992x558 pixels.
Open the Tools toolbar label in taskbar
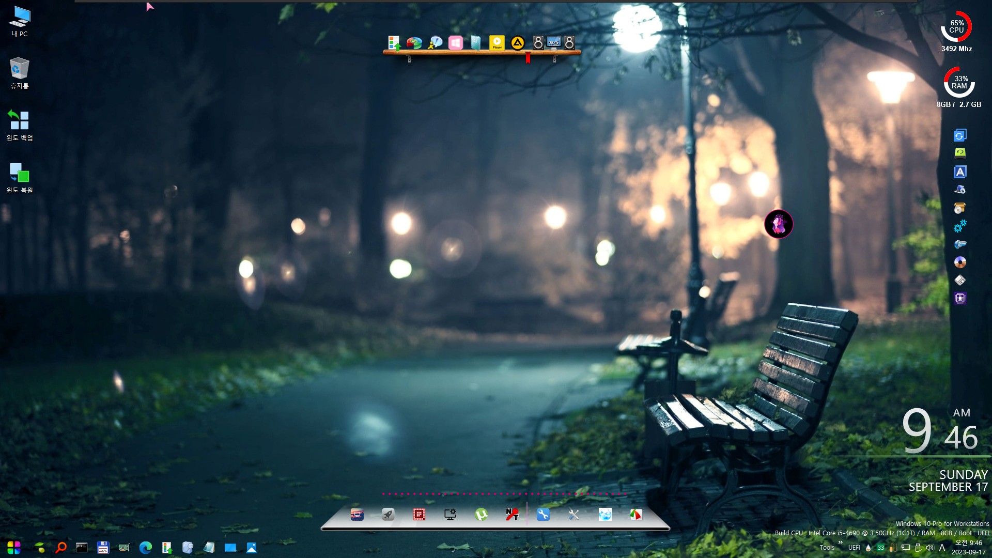827,548
